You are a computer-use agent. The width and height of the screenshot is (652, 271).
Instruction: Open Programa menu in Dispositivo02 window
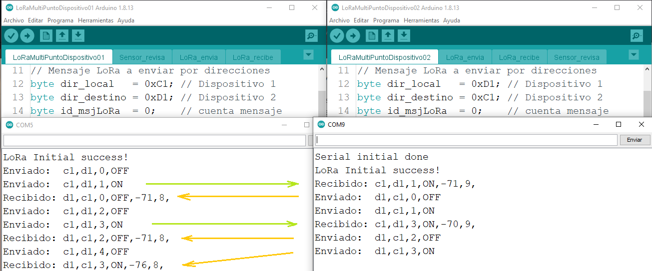(386, 20)
